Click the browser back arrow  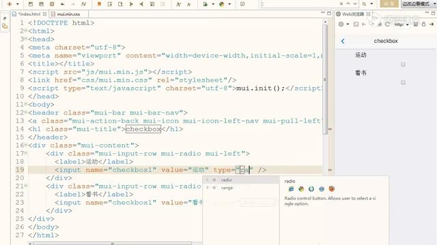pyautogui.click(x=364, y=24)
